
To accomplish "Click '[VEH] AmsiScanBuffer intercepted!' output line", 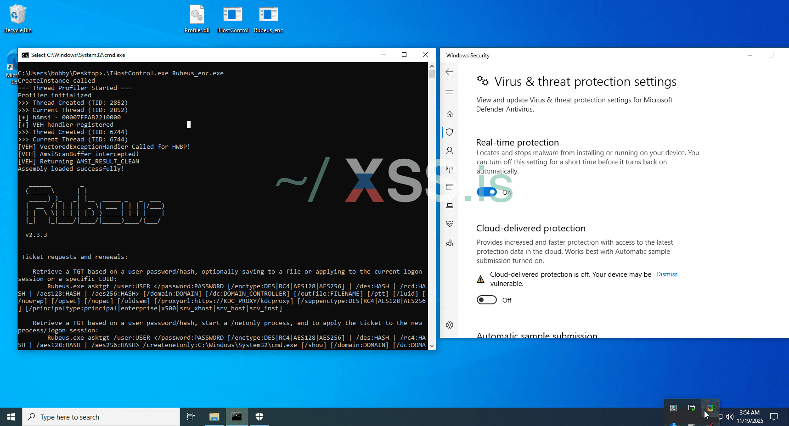I will click(79, 154).
